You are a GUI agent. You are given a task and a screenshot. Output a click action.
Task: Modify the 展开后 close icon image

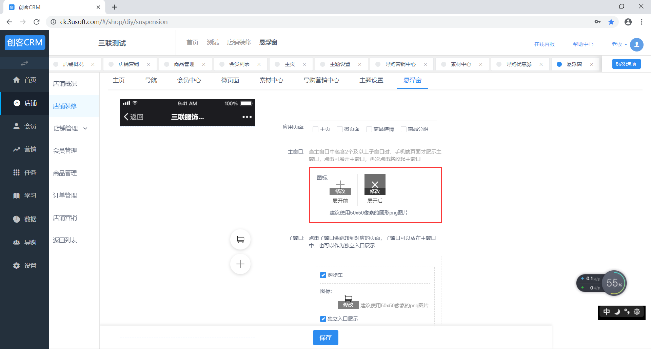tap(375, 191)
